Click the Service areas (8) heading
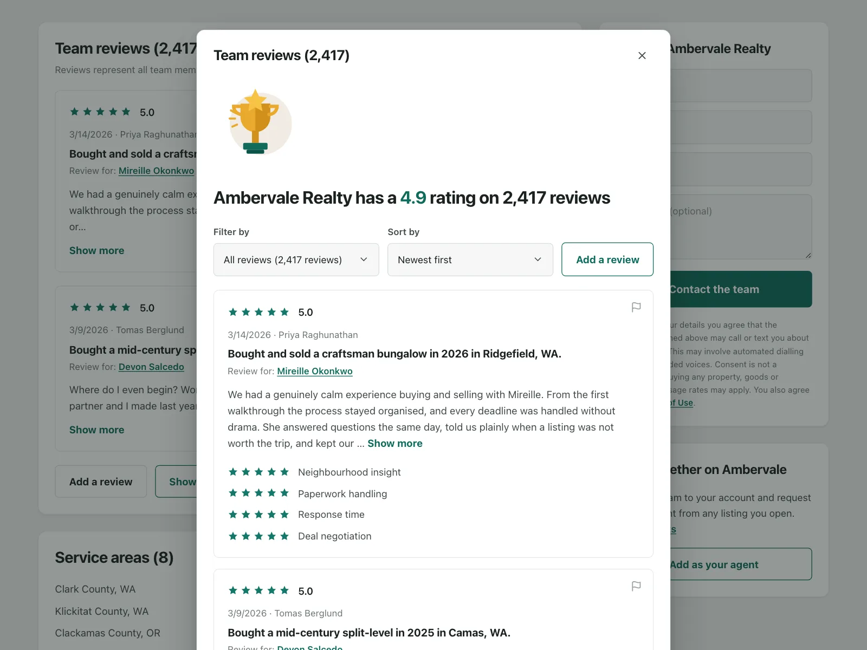The height and width of the screenshot is (650, 867). click(x=114, y=557)
